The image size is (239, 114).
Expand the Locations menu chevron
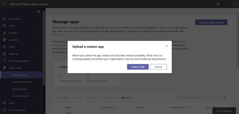[40, 40]
